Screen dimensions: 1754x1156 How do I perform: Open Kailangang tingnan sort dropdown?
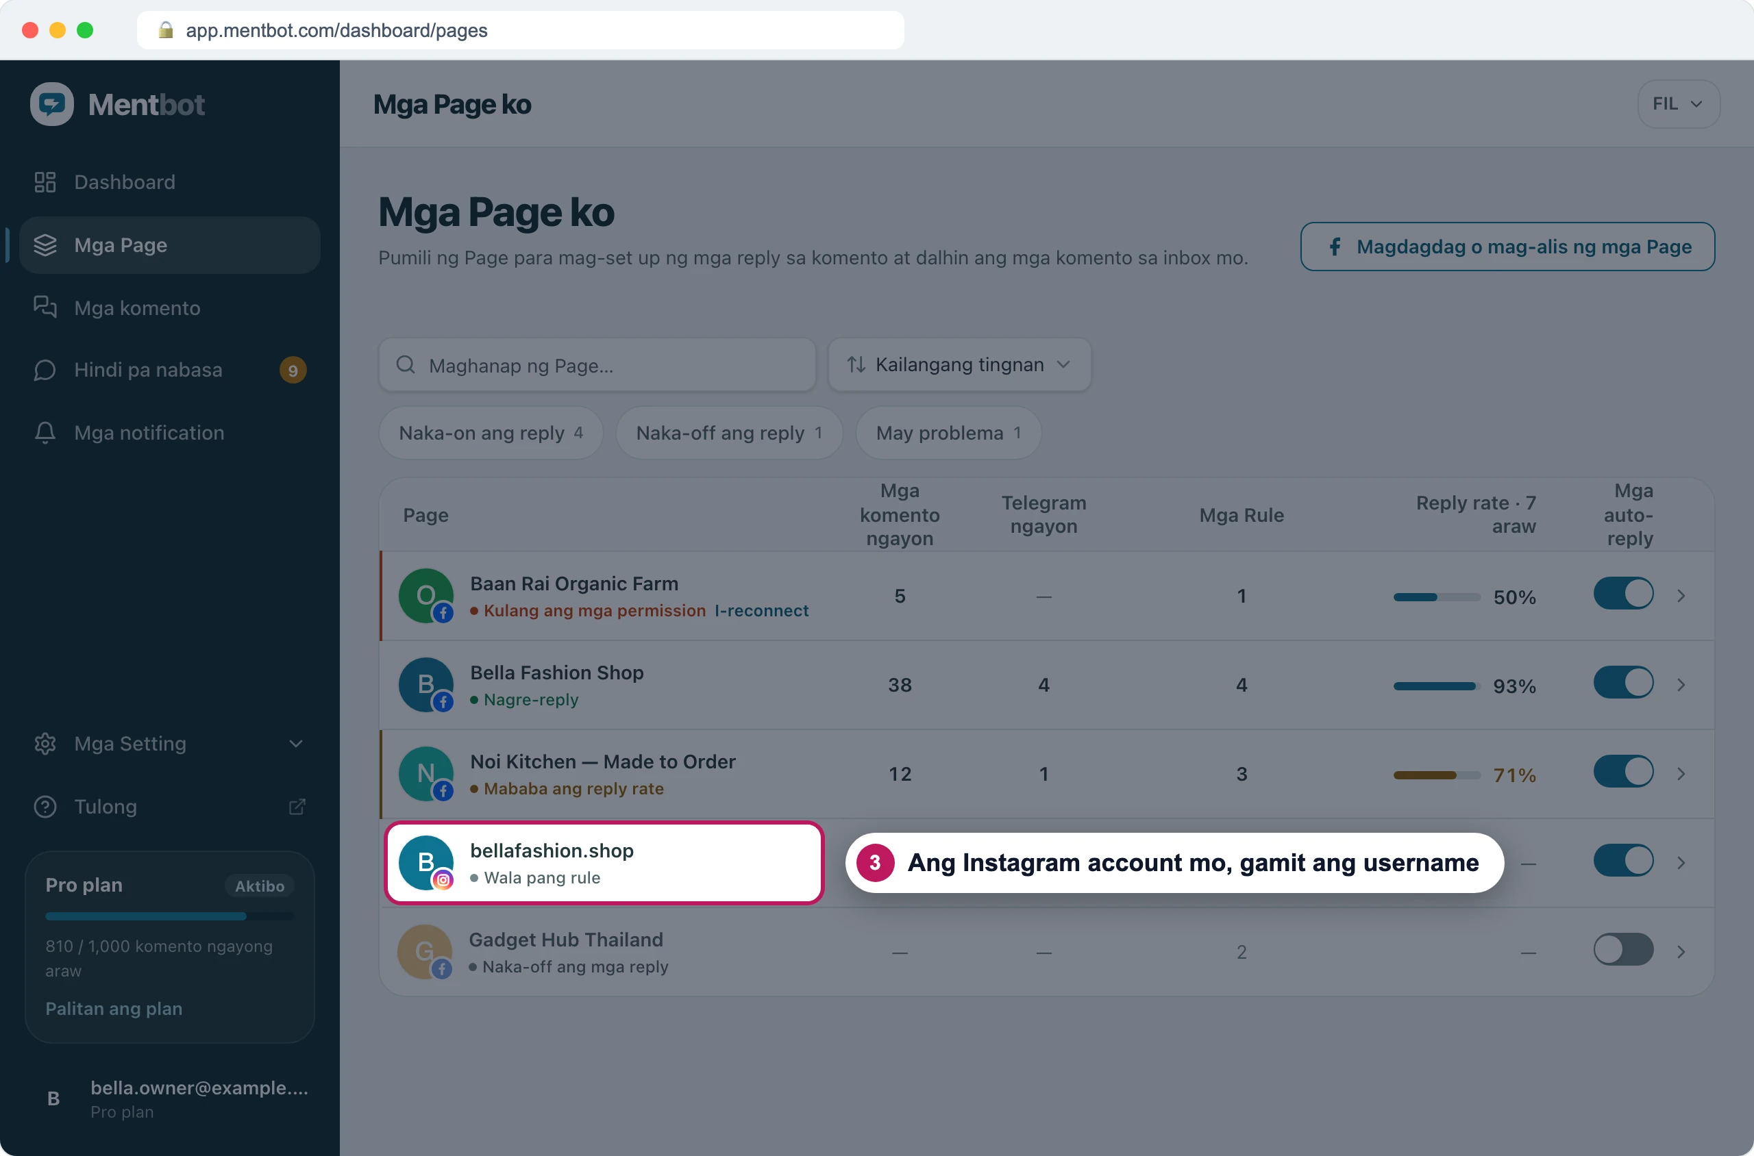tap(959, 365)
